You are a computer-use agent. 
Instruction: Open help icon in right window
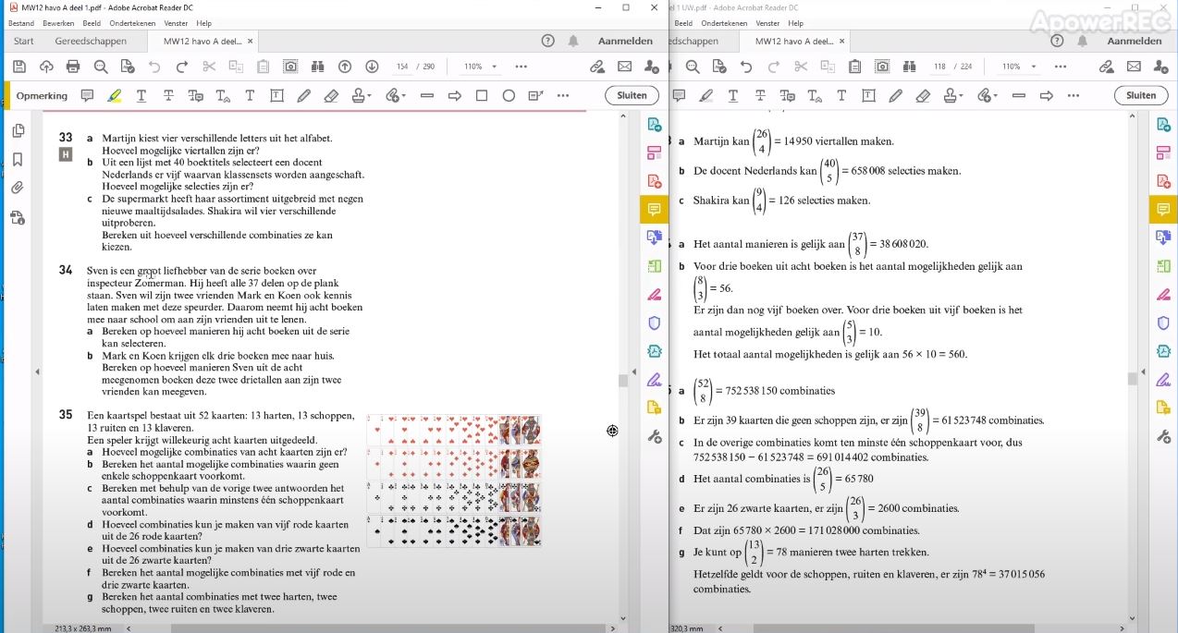point(1056,41)
